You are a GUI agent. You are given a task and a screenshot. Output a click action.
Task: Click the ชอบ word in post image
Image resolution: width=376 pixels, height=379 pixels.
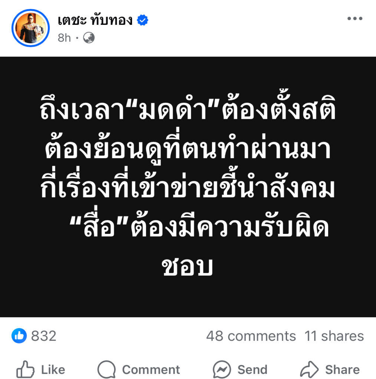coord(187,266)
